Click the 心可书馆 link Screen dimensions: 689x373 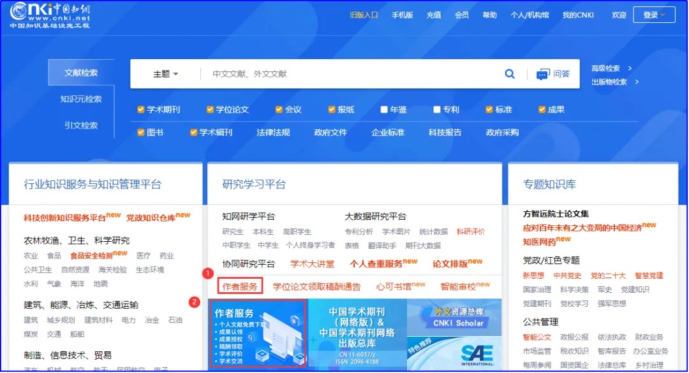click(x=393, y=286)
